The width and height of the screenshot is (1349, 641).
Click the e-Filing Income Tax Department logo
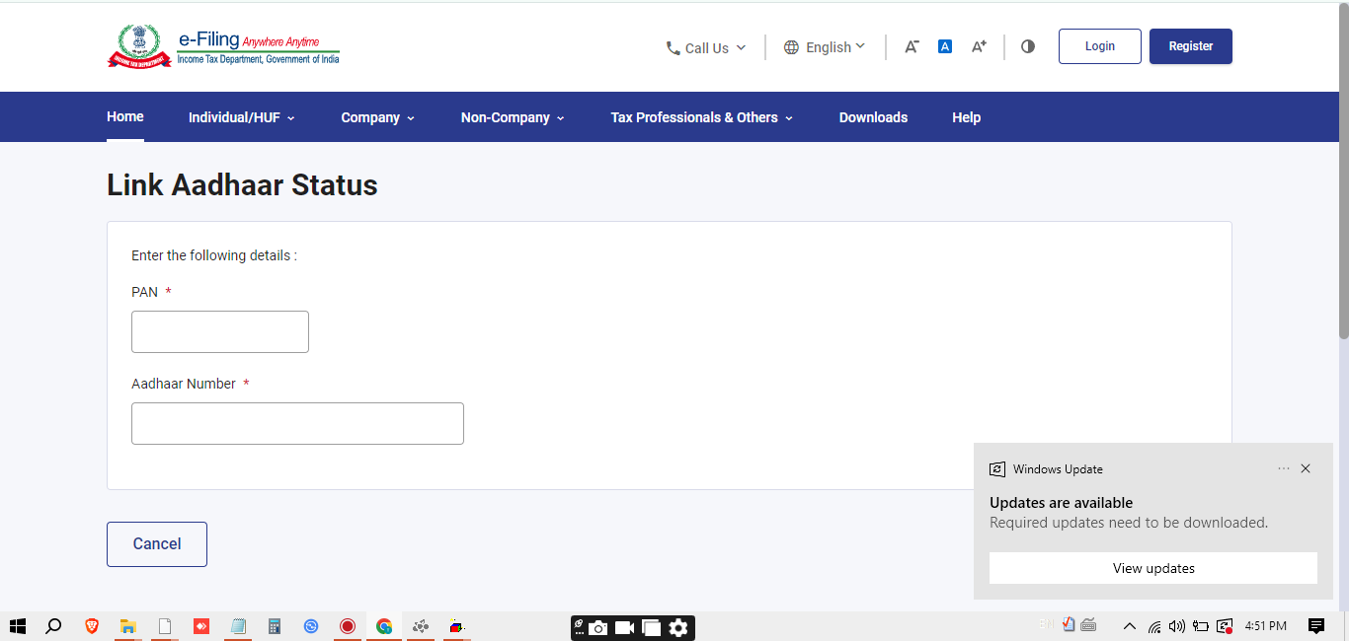click(223, 46)
